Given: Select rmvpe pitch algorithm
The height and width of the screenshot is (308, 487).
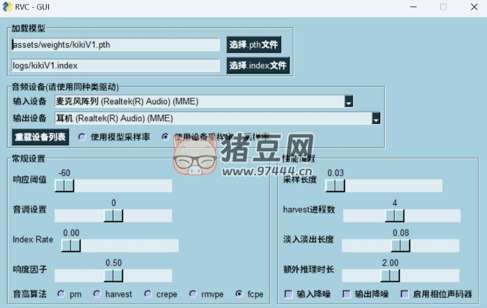Looking at the screenshot, I should click(192, 294).
